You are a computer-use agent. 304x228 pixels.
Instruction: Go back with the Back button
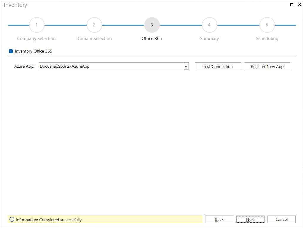[219, 219]
